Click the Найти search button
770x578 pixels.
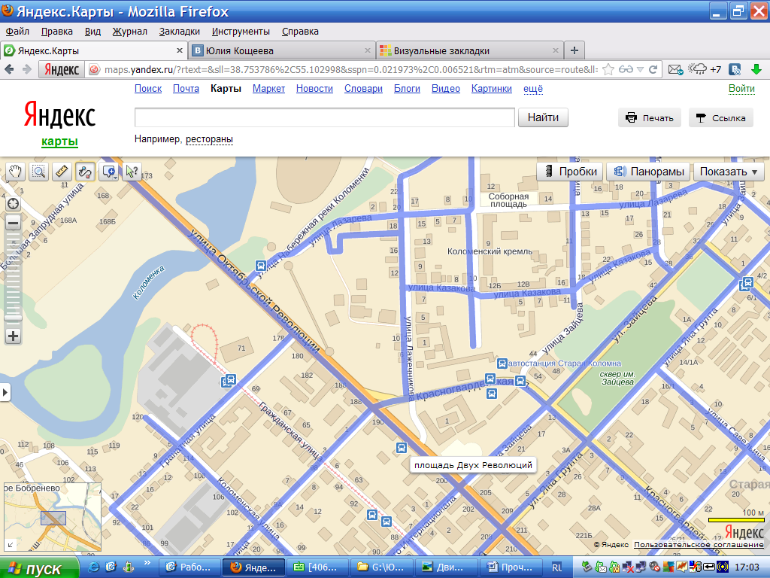tap(543, 117)
